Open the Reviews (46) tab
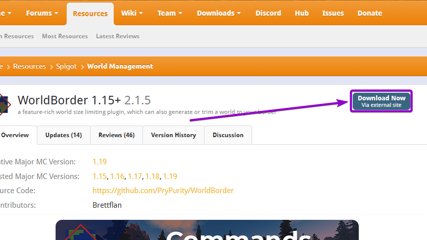Screen dimensions: 427x240 (117, 135)
